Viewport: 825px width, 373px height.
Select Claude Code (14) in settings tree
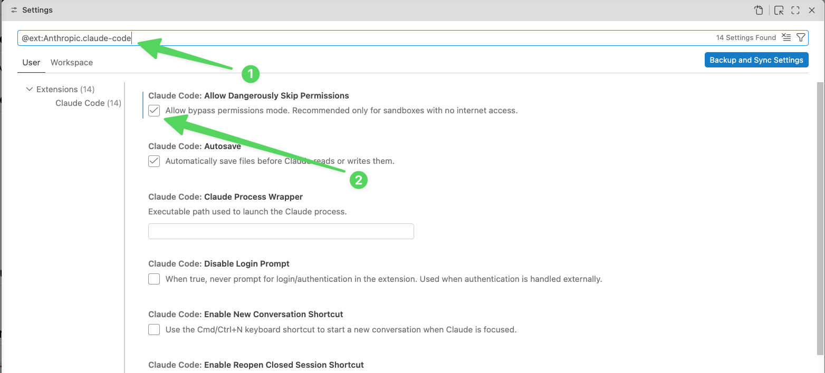pos(88,103)
